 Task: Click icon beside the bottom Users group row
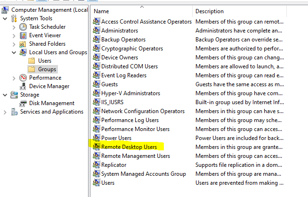tap(96, 182)
